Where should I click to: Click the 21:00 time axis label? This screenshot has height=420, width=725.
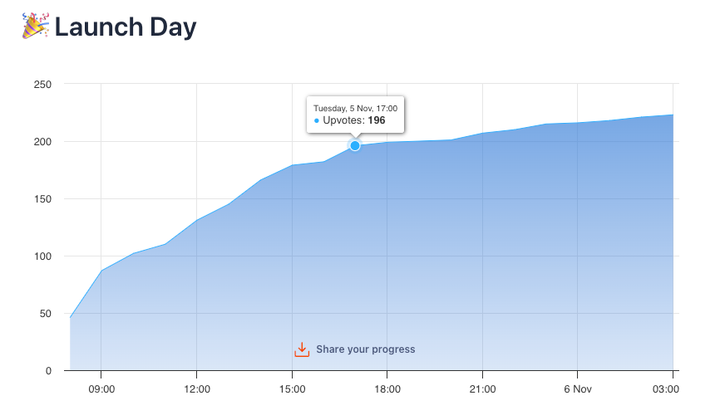(482, 388)
